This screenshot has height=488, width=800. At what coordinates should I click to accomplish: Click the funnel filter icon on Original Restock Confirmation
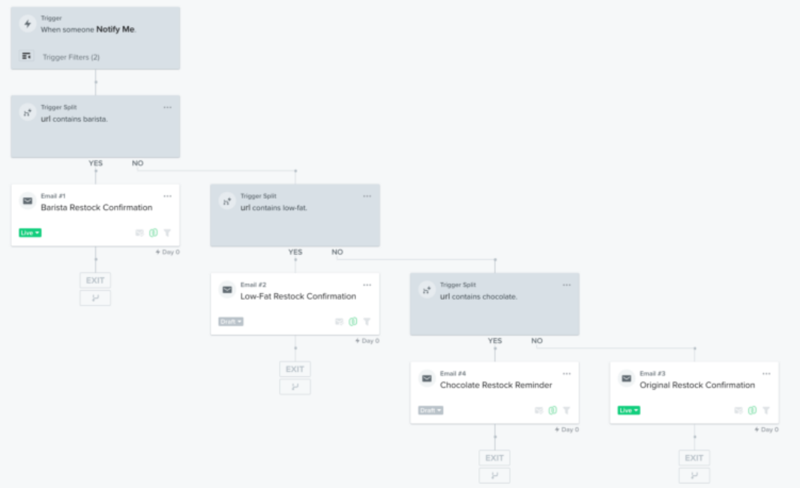tap(766, 410)
